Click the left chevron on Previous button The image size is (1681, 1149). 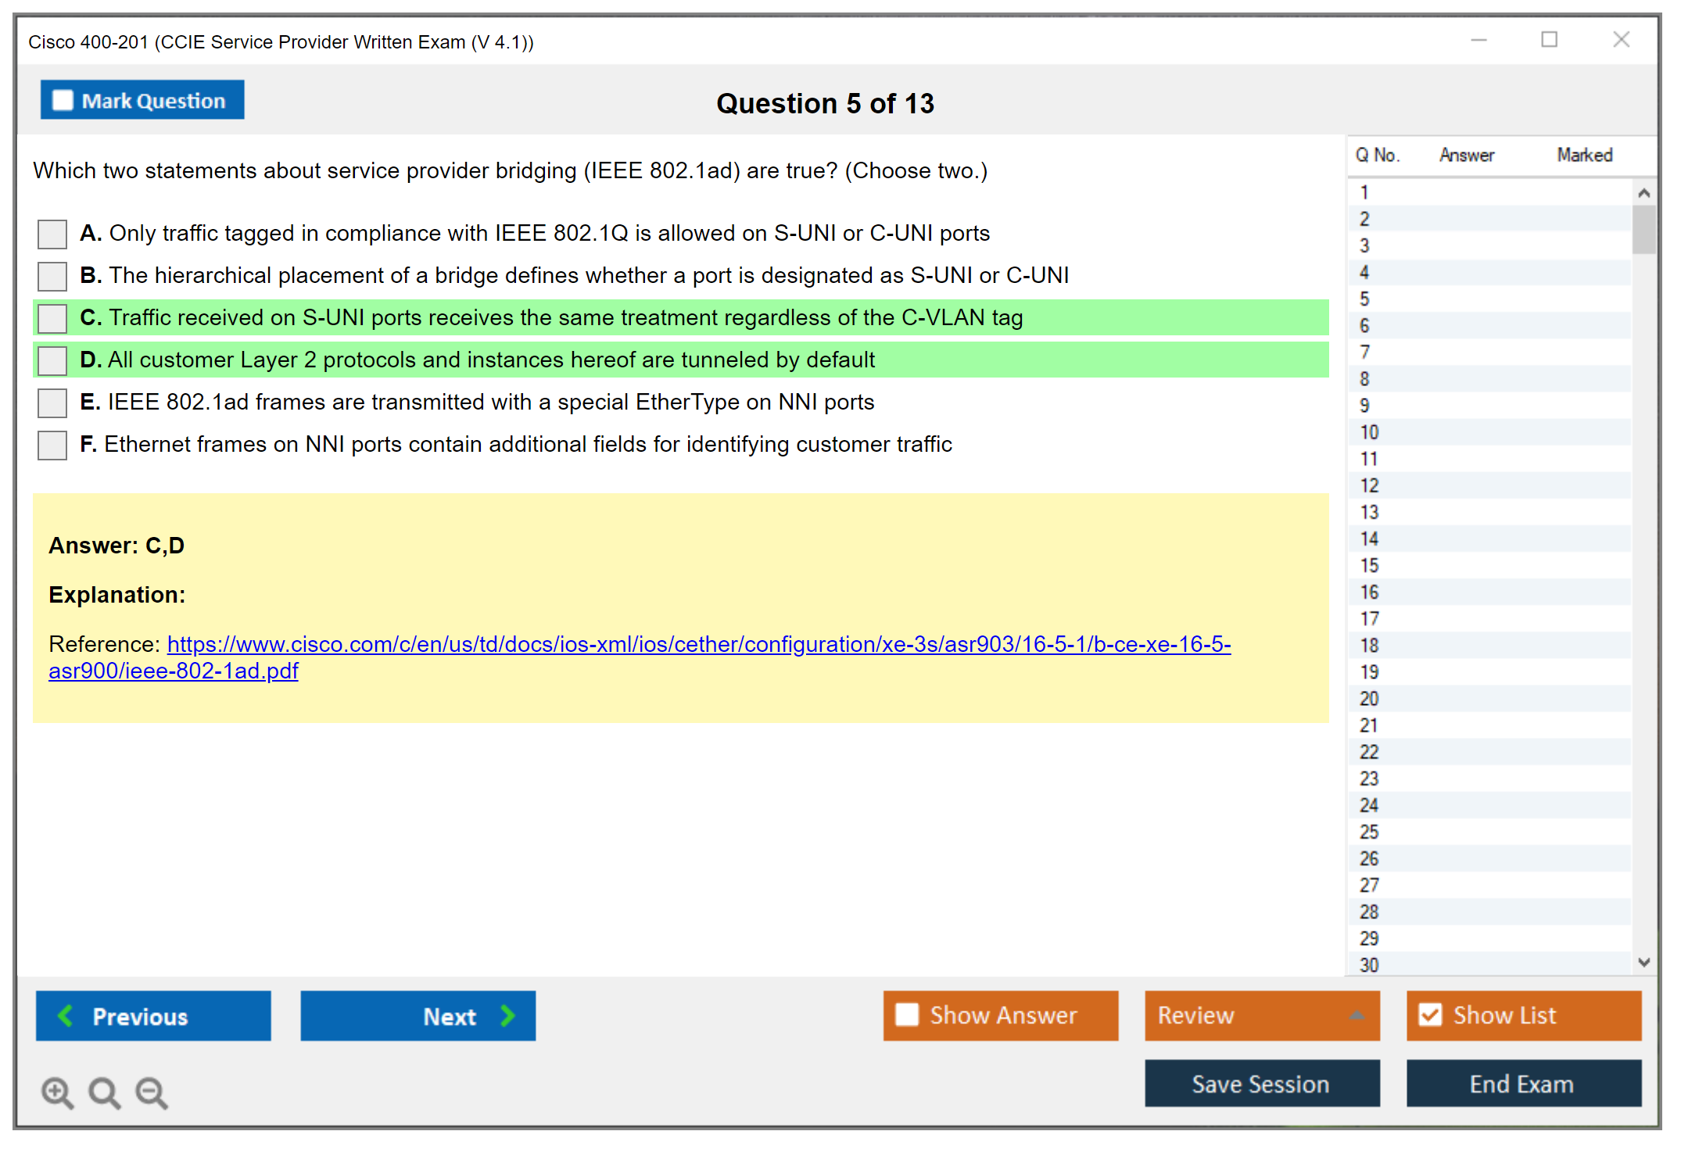(x=66, y=1015)
